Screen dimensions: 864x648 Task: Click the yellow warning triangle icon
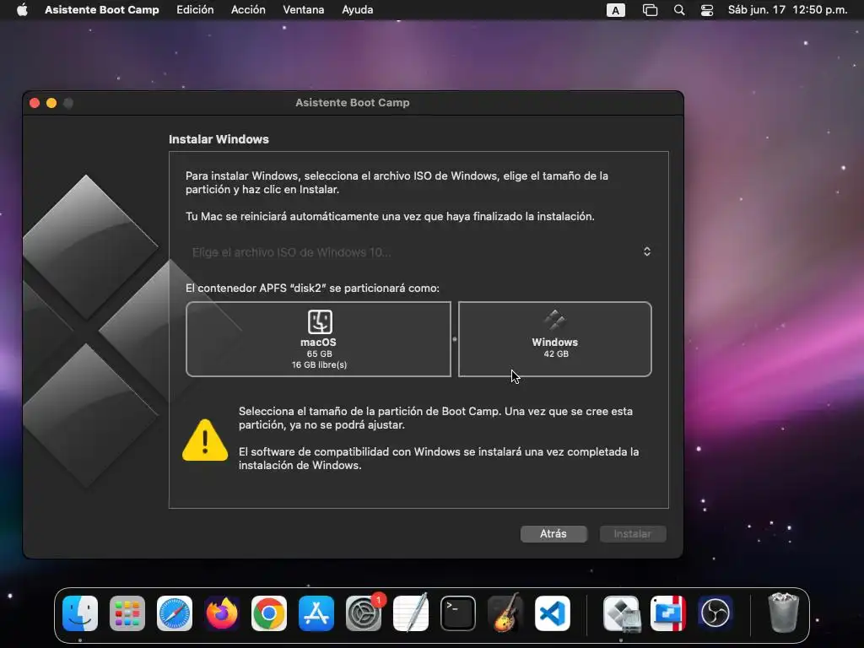205,440
